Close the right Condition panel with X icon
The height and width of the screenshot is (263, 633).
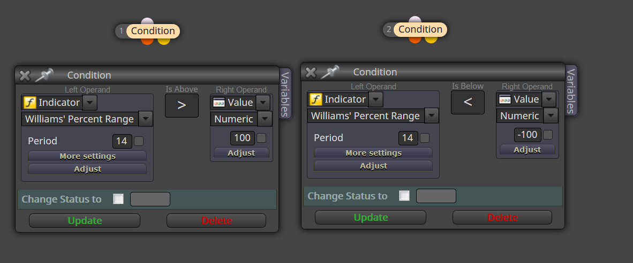tap(311, 72)
